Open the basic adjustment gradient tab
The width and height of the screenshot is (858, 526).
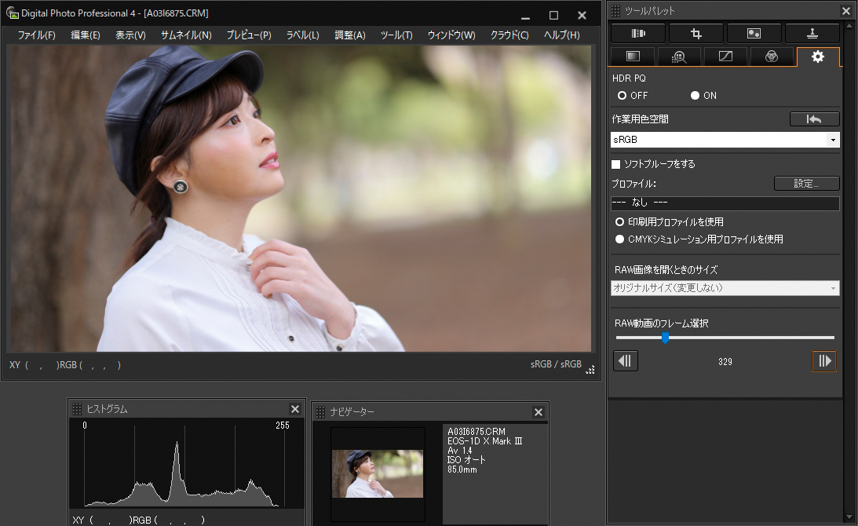(633, 57)
